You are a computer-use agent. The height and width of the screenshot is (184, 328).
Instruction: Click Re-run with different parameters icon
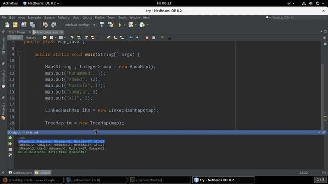[x=10, y=144]
